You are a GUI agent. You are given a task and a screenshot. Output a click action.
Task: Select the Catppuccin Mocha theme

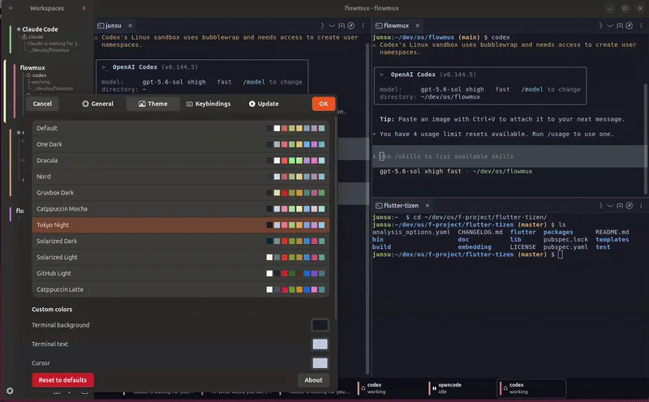click(x=180, y=209)
